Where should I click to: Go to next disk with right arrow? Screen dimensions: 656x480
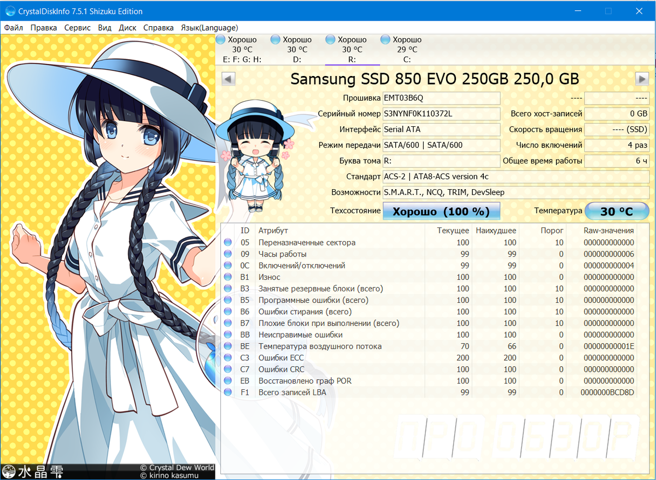pyautogui.click(x=642, y=79)
